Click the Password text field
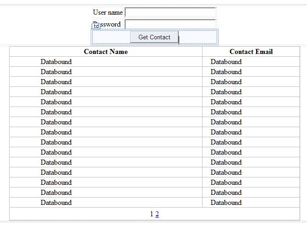 170,24
